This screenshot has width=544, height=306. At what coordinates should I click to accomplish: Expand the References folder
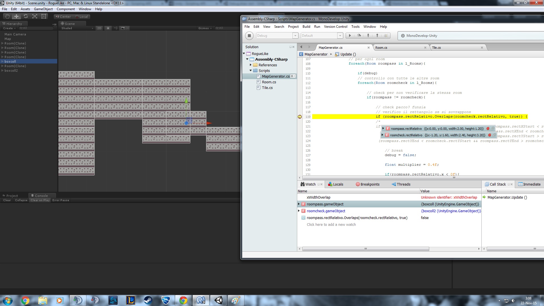251,65
